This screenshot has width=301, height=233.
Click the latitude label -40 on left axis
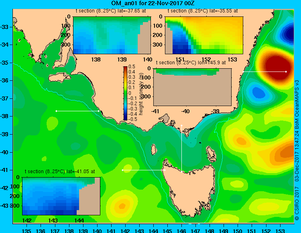pyautogui.click(x=4, y=152)
